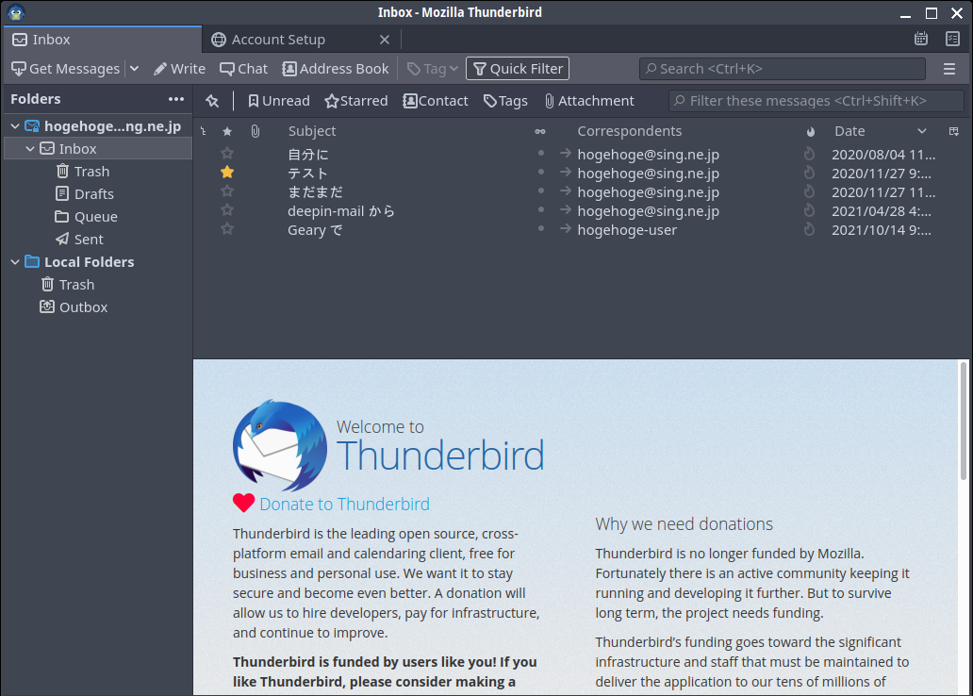Collapse the Inbox folder expander
Image resolution: width=973 pixels, height=696 pixels.
click(x=30, y=149)
